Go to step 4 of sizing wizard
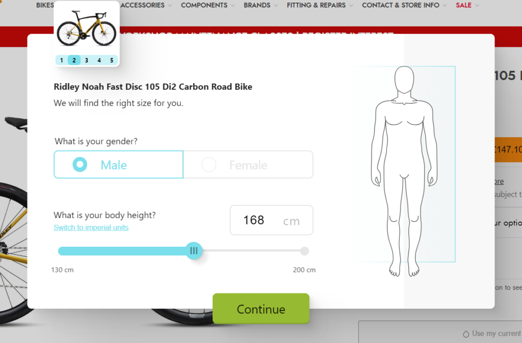This screenshot has width=522, height=343. [99, 60]
